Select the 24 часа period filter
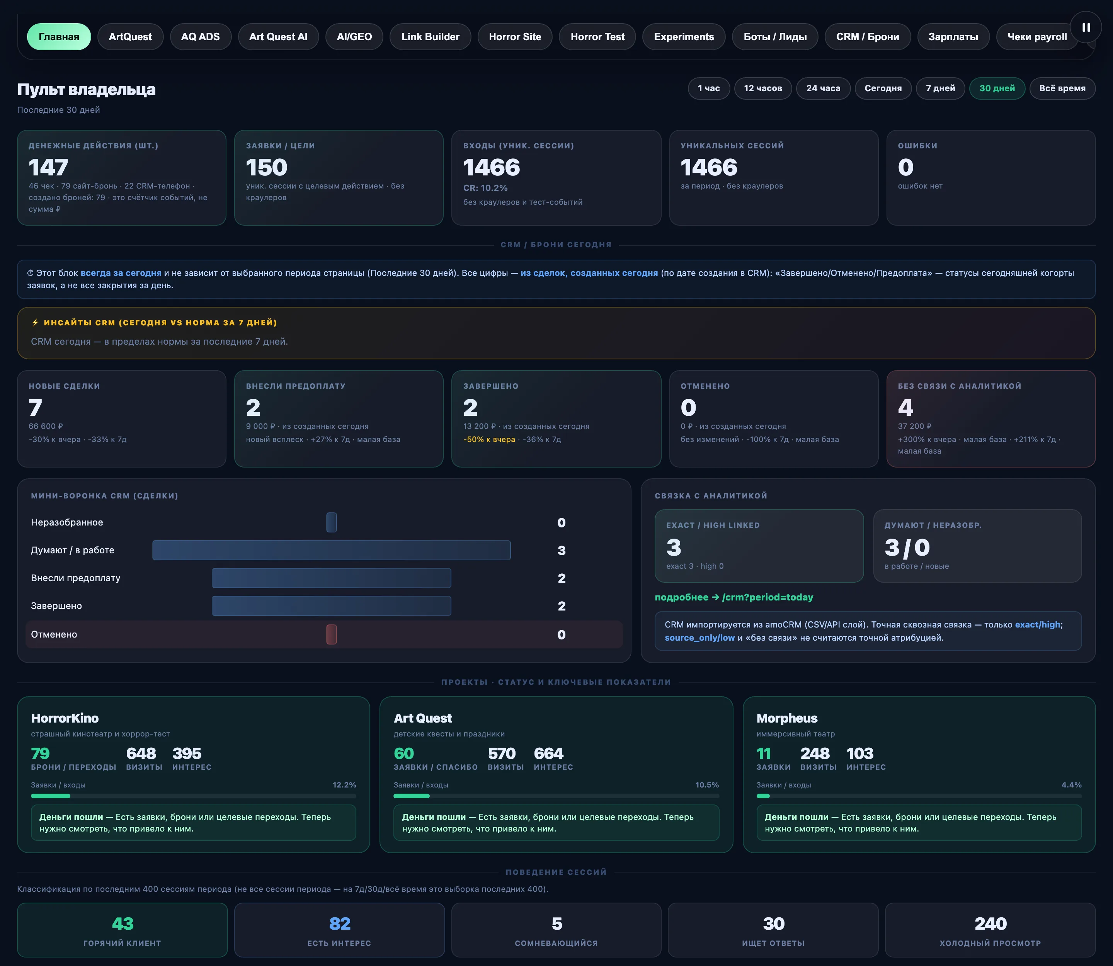This screenshot has width=1113, height=966. 823,88
